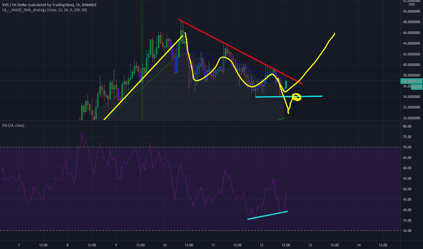Click the 48.0000000 price axis label
423x249 pixels.
[x=411, y=22]
